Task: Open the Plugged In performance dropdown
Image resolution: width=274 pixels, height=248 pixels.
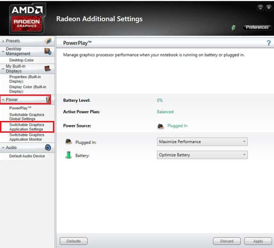Action: tap(202, 142)
